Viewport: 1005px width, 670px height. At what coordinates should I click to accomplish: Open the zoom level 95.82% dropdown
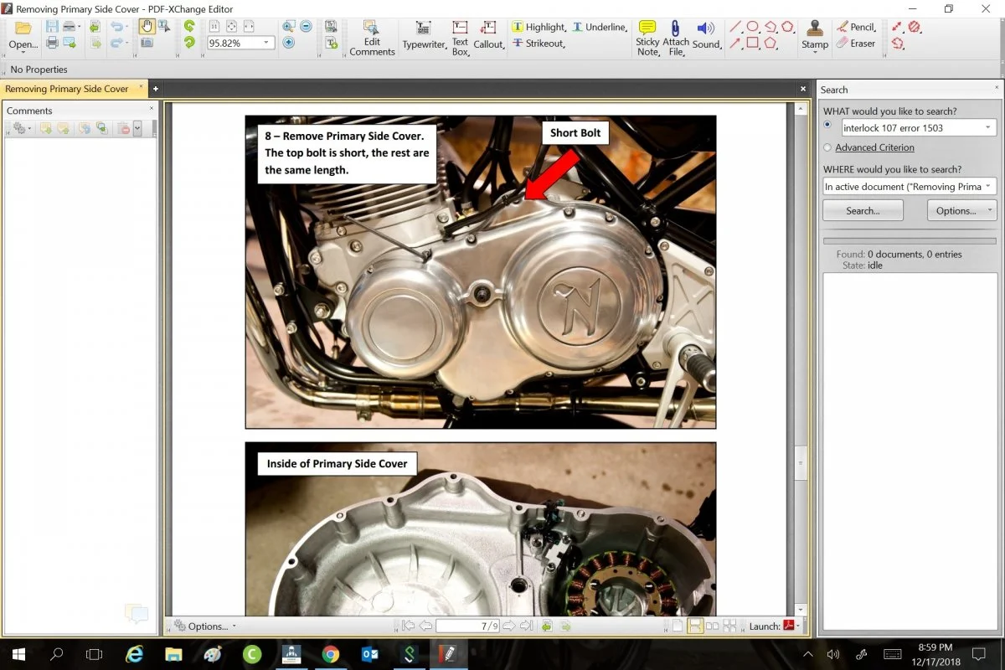pyautogui.click(x=267, y=43)
